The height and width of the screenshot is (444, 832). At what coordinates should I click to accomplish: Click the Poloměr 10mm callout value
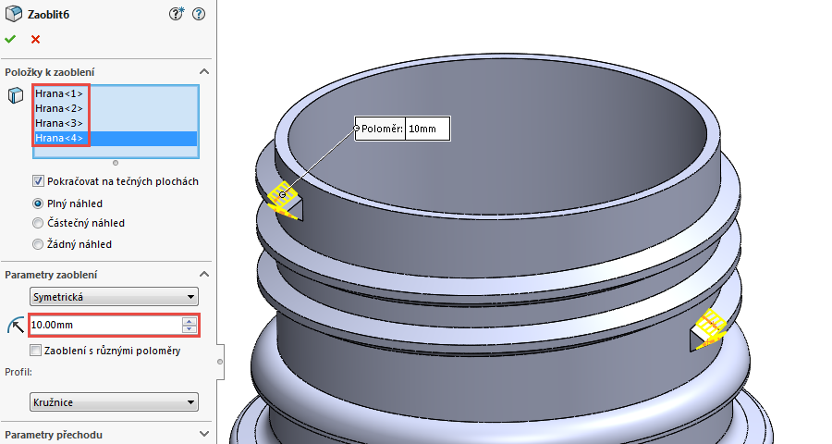tap(427, 129)
